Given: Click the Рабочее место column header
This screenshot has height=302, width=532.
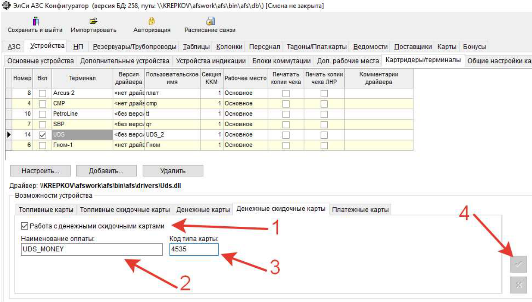Looking at the screenshot, I should (245, 78).
